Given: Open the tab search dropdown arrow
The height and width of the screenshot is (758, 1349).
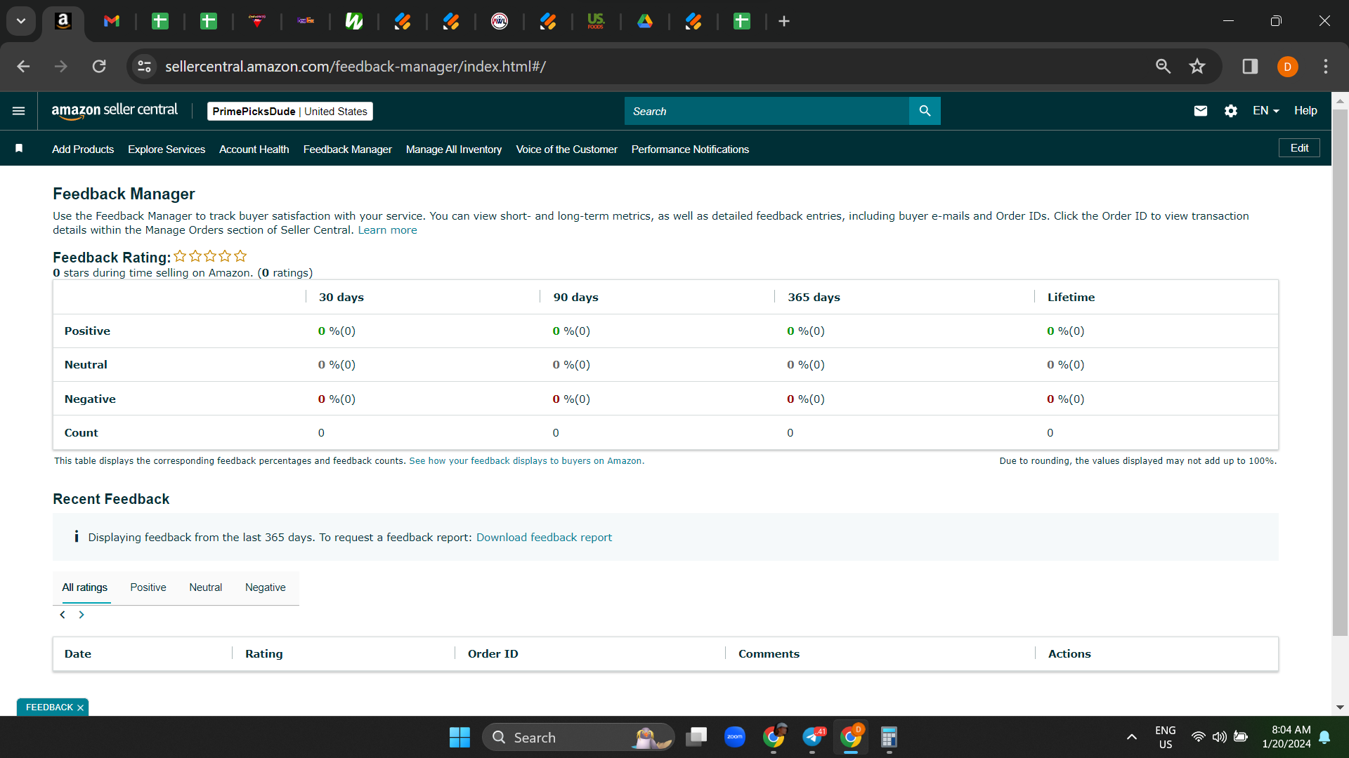Looking at the screenshot, I should 21,21.
